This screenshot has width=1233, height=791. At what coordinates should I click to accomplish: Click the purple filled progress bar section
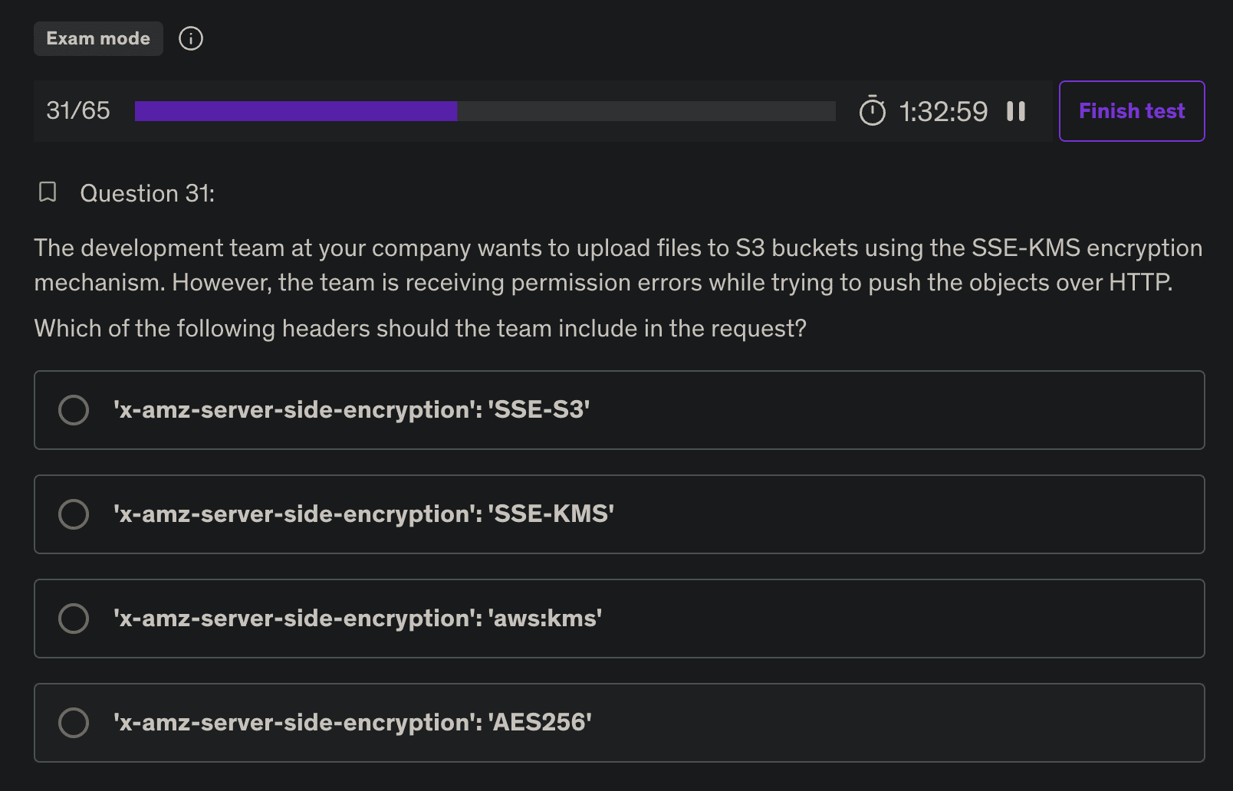click(x=295, y=111)
